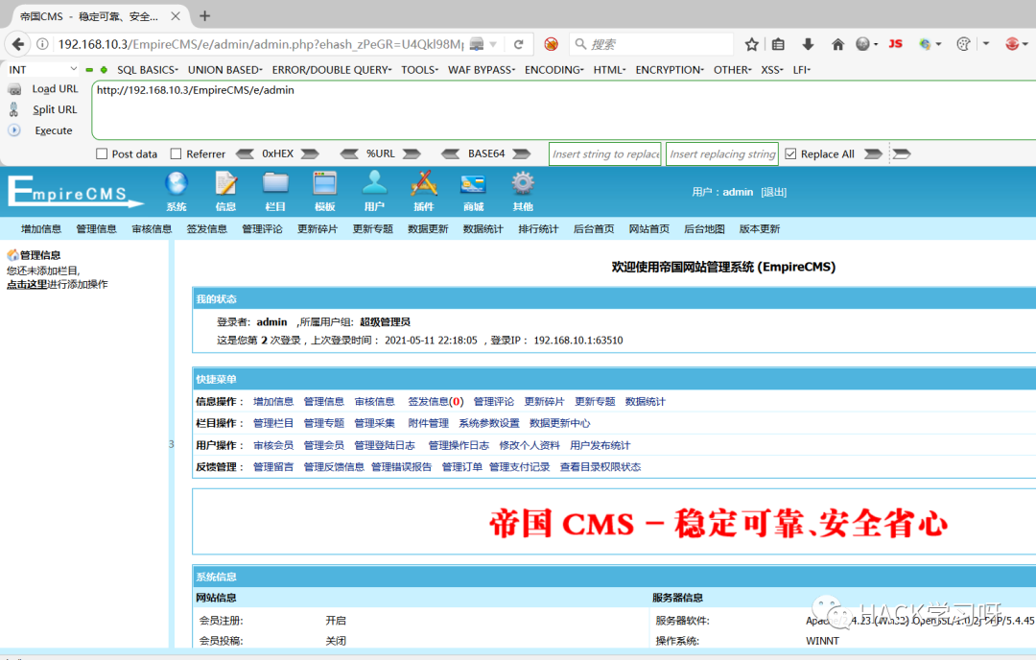Reload the page with the refresh icon
The image size is (1036, 660).
(x=519, y=44)
